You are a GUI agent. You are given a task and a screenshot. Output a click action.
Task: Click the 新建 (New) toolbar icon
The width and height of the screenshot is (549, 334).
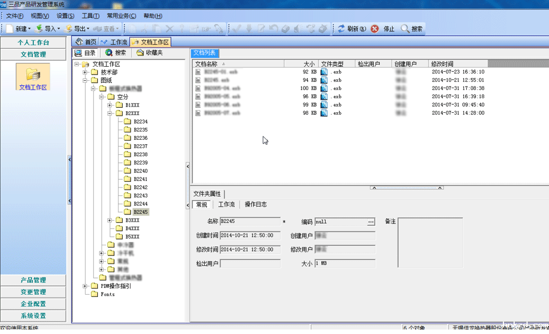click(x=10, y=29)
